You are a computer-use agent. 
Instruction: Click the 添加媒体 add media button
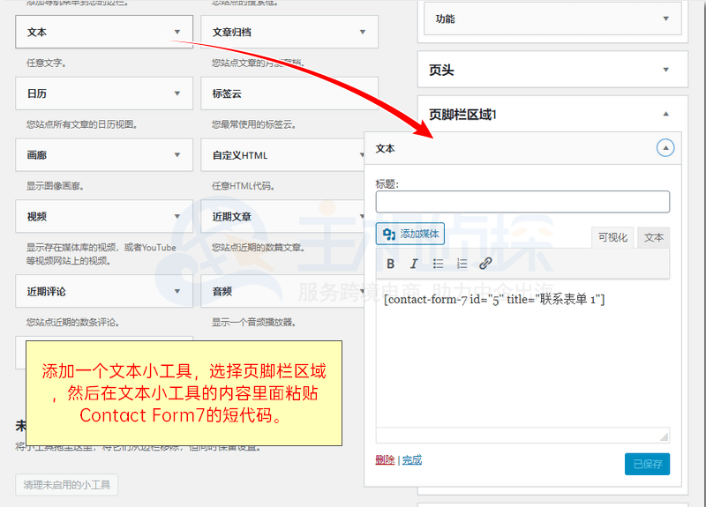[410, 234]
